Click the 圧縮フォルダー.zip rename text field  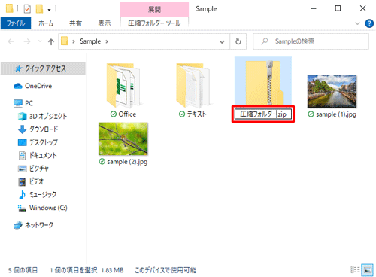[x=263, y=114]
